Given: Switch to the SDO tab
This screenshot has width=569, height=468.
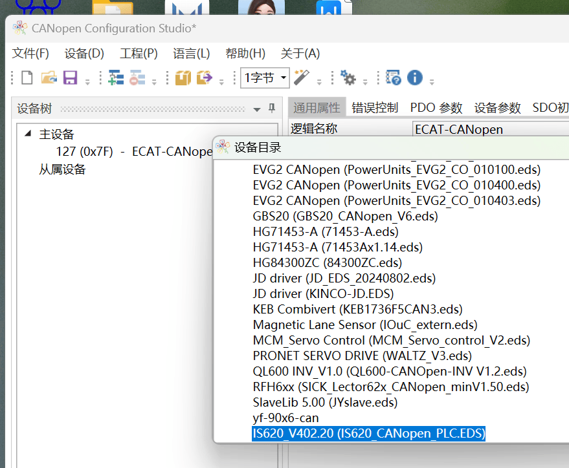Looking at the screenshot, I should point(549,107).
